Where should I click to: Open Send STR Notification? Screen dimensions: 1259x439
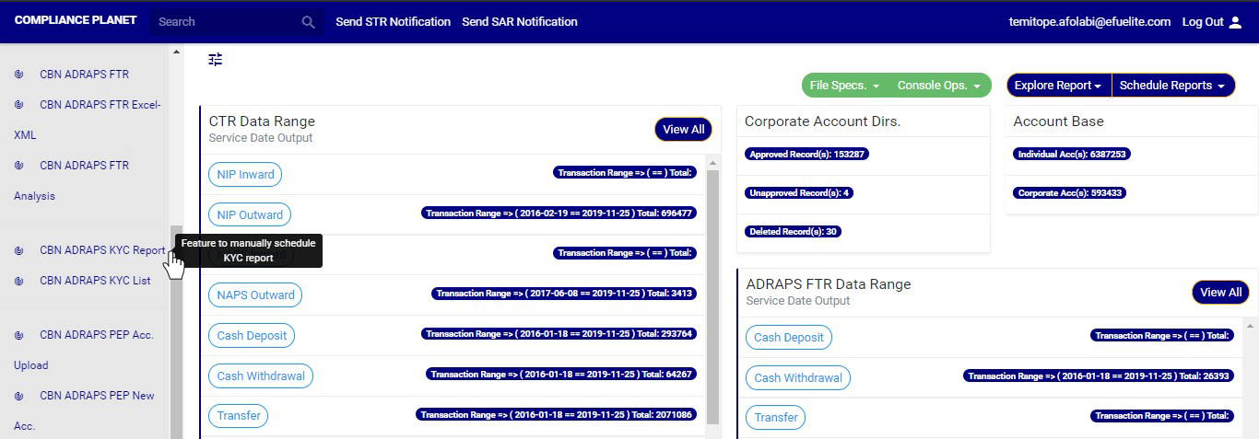tap(393, 22)
